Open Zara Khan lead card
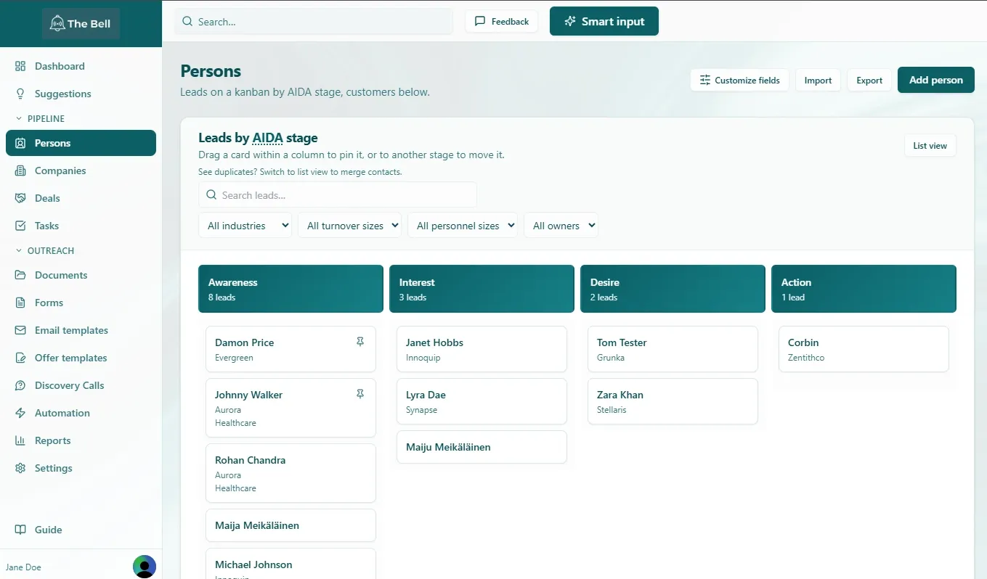 coord(673,401)
